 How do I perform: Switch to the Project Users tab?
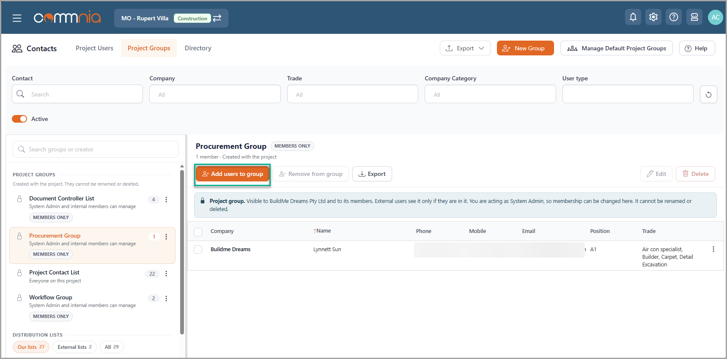coord(94,48)
